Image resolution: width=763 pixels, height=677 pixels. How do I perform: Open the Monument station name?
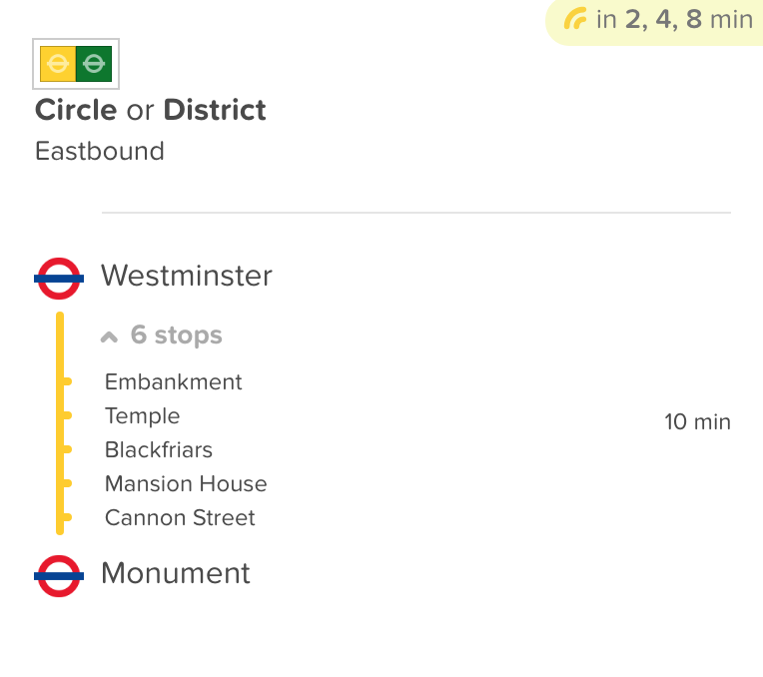pyautogui.click(x=176, y=573)
